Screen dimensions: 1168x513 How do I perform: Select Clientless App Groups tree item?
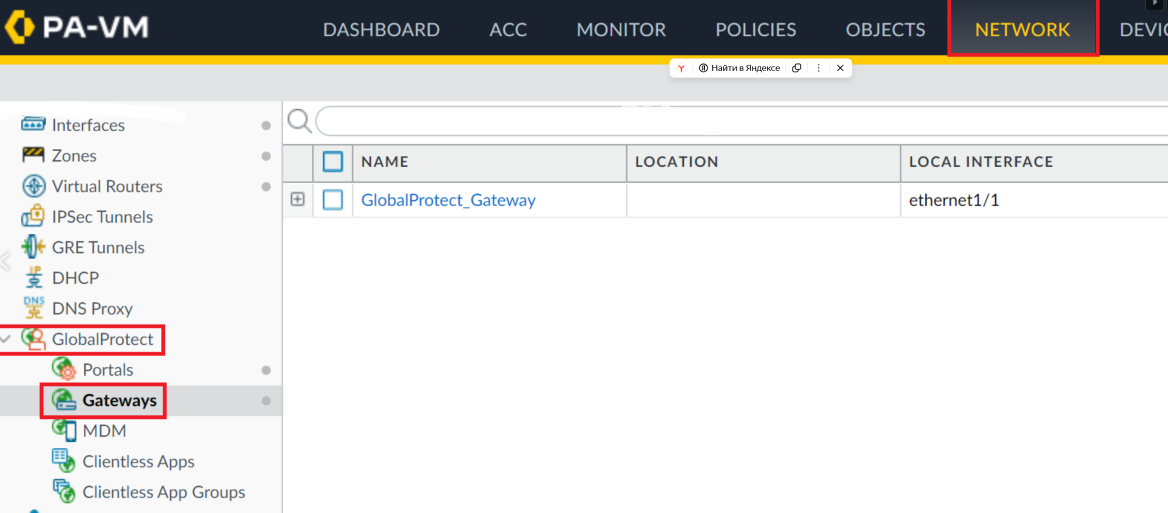point(164,492)
